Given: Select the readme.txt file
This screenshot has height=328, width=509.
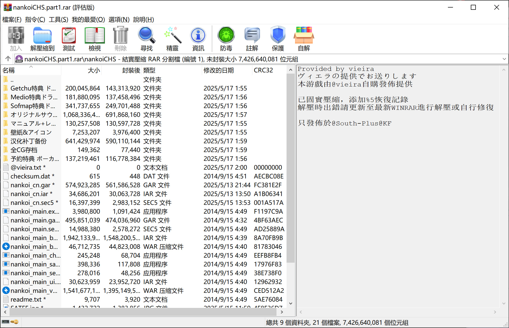Looking at the screenshot, I should click(x=26, y=299).
